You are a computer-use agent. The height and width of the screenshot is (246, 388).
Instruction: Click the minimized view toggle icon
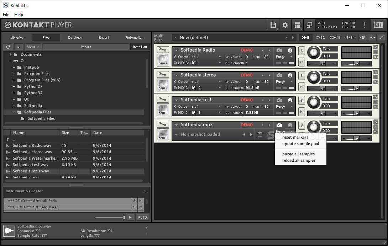(x=309, y=25)
